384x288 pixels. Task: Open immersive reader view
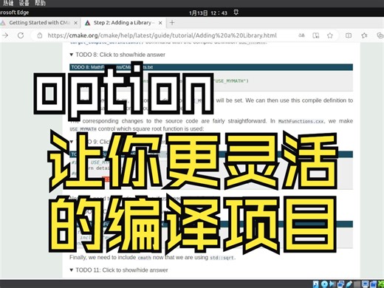[316, 35]
